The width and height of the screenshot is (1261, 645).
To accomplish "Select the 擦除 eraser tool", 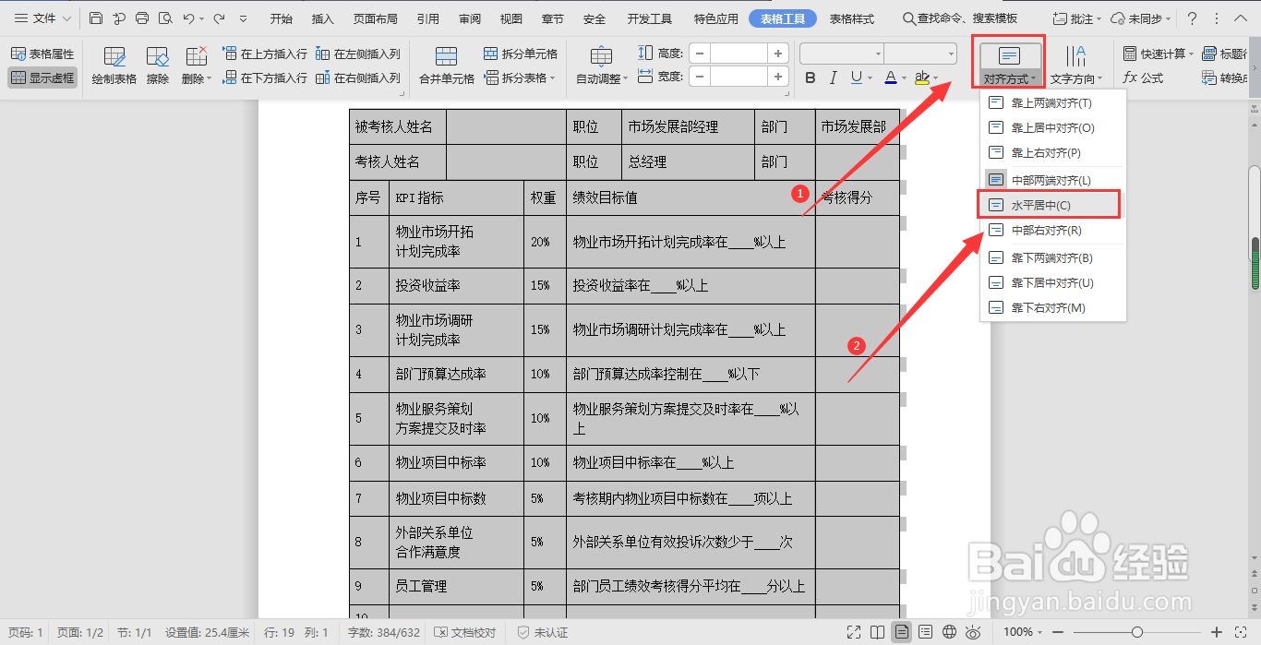I will click(158, 66).
